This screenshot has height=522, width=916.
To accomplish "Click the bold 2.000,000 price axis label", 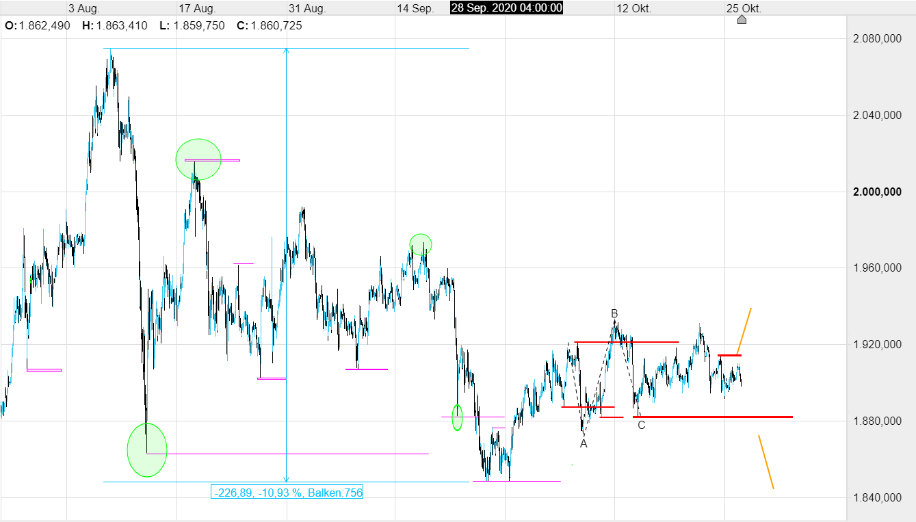I will click(876, 192).
